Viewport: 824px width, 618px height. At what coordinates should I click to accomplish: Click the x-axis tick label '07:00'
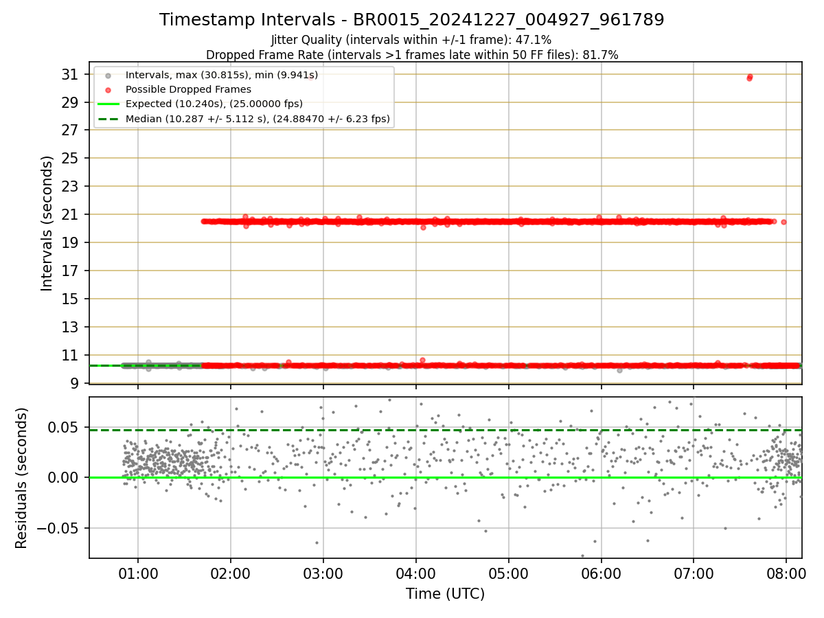pos(694,573)
